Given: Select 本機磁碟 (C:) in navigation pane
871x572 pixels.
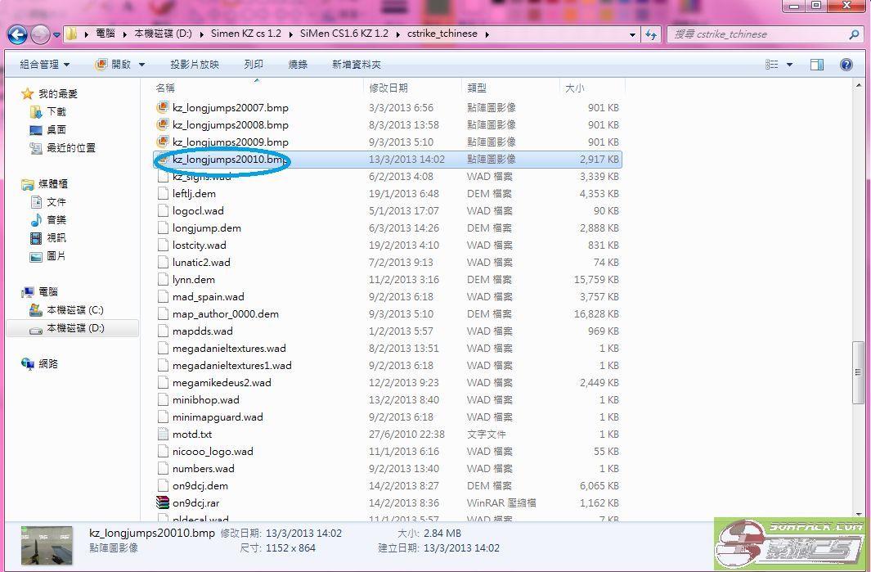Looking at the screenshot, I should [x=74, y=310].
